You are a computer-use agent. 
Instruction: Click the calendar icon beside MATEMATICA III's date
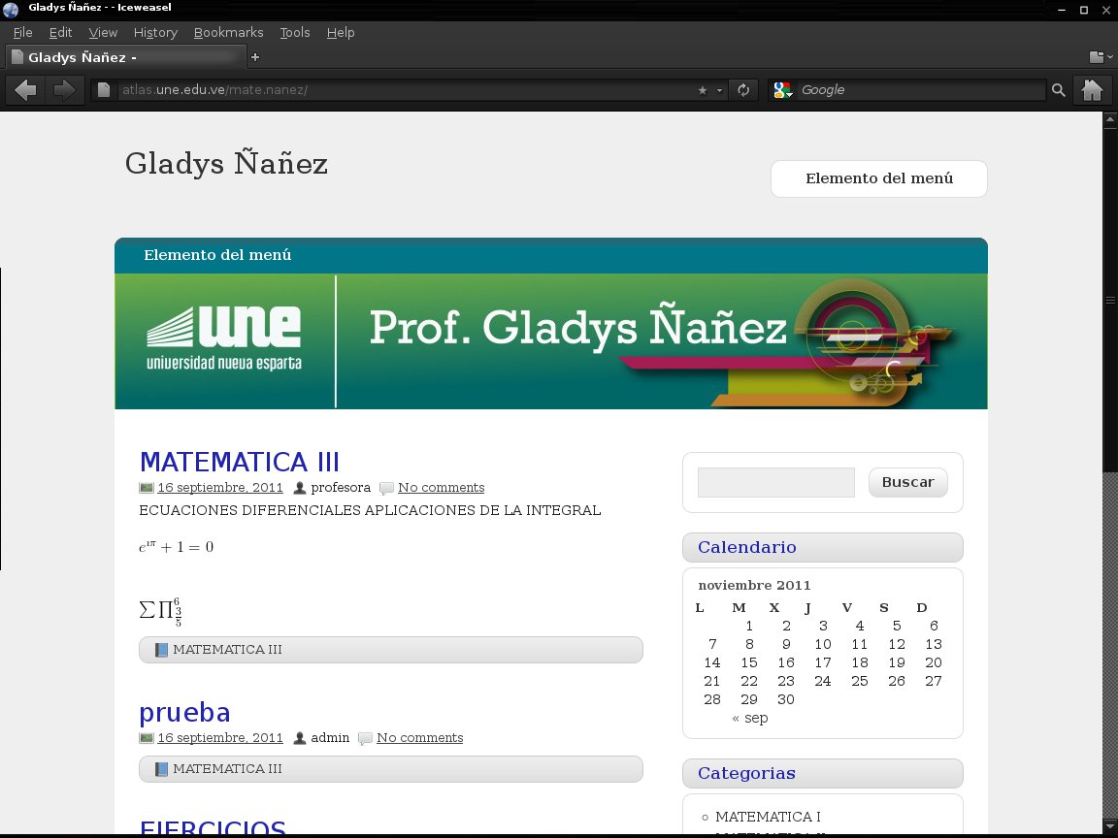(x=147, y=488)
